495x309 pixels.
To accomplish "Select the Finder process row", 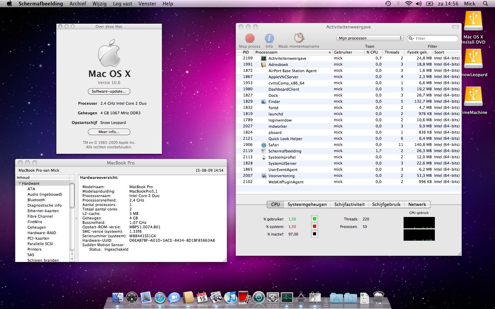I will 274,102.
